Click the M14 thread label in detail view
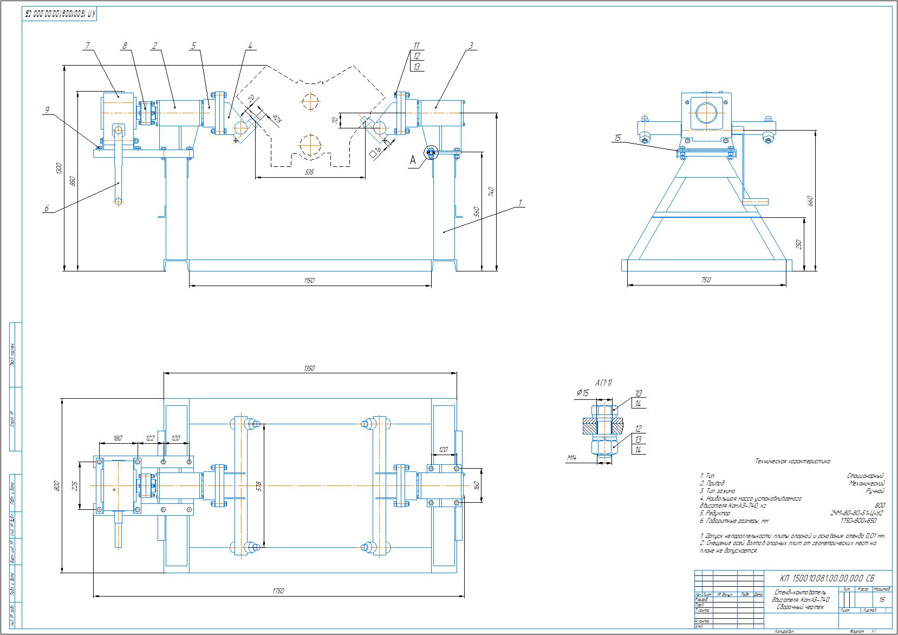This screenshot has width=898, height=635. pyautogui.click(x=571, y=458)
